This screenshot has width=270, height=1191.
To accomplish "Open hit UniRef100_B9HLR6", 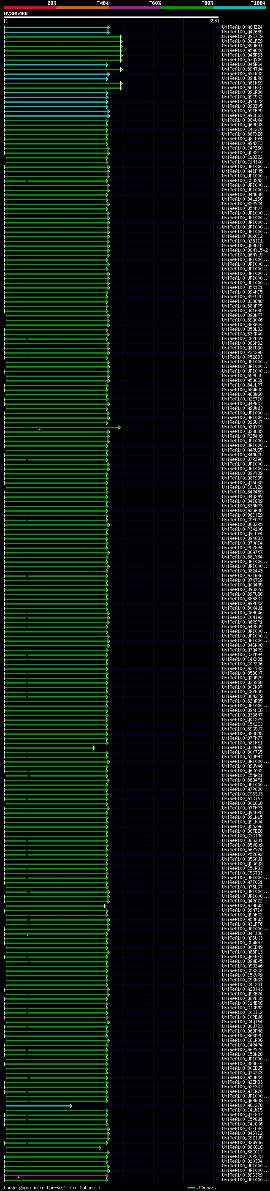I will 242,79.
